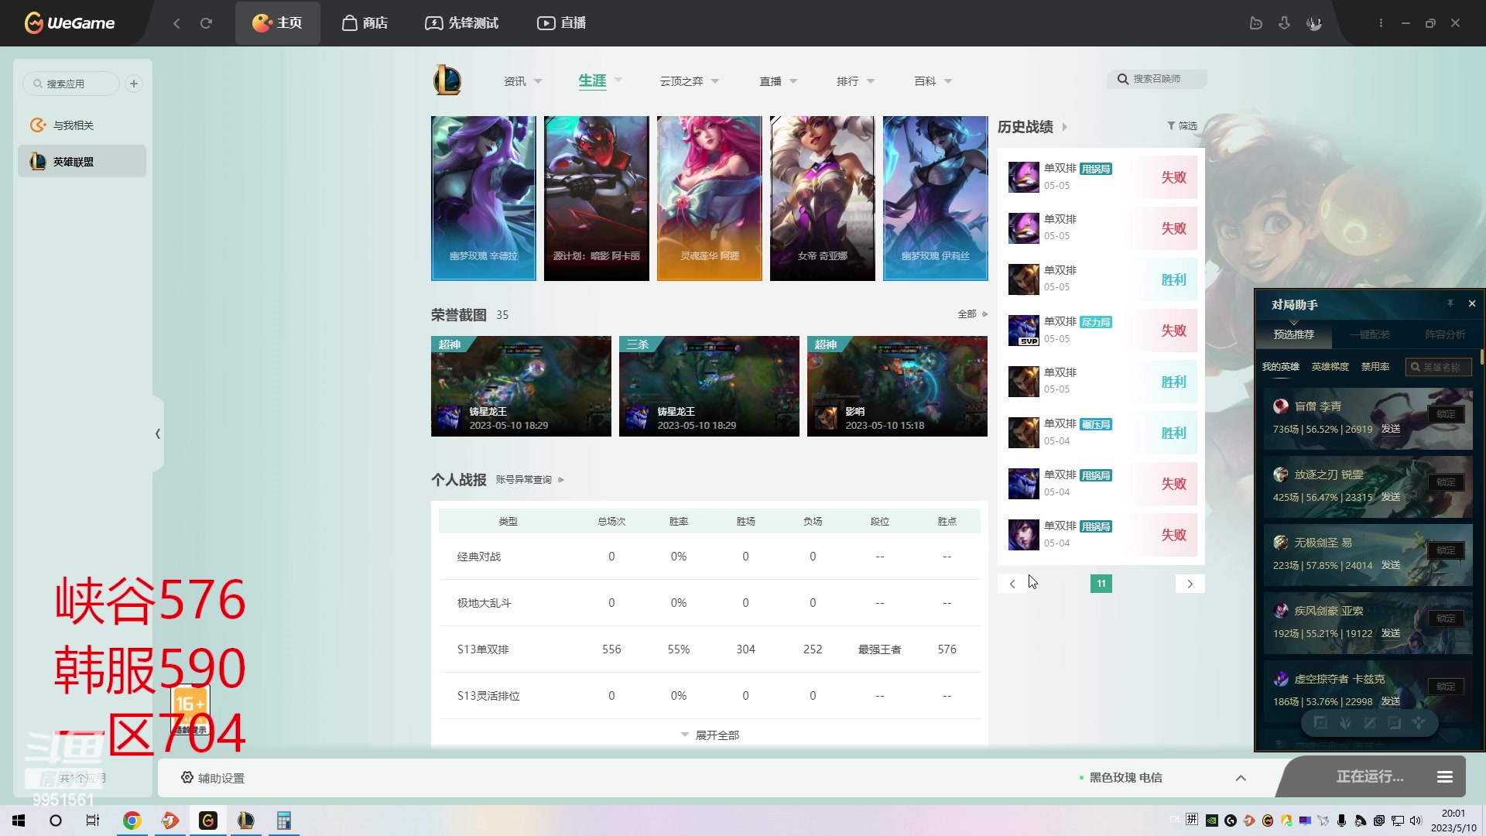Image resolution: width=1486 pixels, height=836 pixels.
Task: Collapse the left sidebar with arrow handle
Action: [x=158, y=433]
